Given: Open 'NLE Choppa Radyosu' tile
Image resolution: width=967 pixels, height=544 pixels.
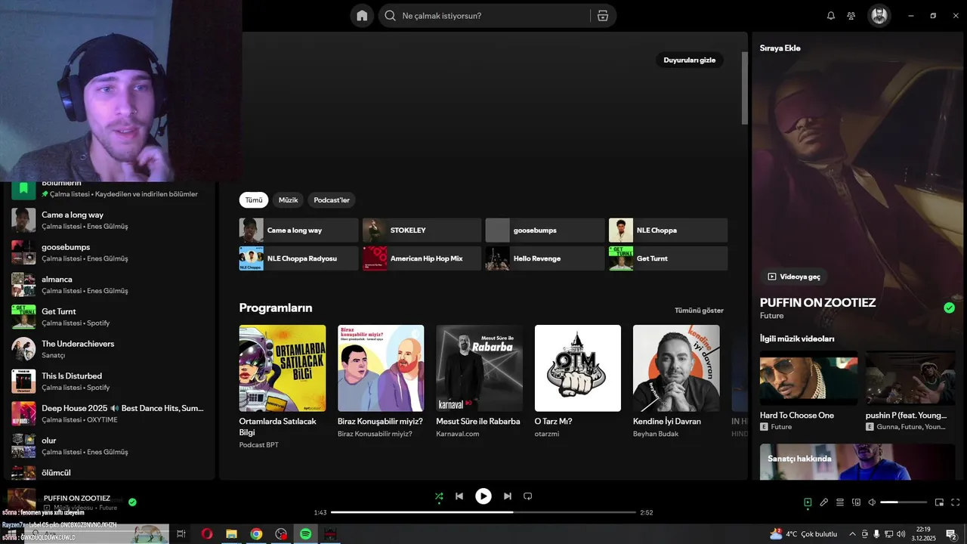Looking at the screenshot, I should (298, 258).
